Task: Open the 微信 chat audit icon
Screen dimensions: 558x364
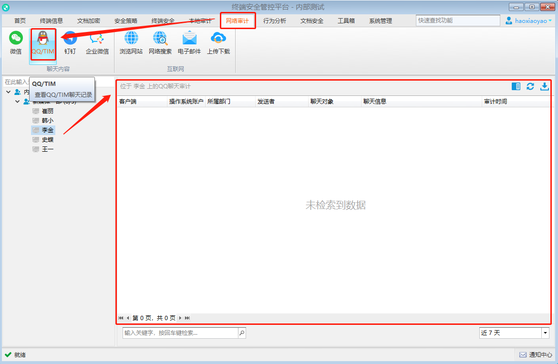Action: click(x=16, y=43)
